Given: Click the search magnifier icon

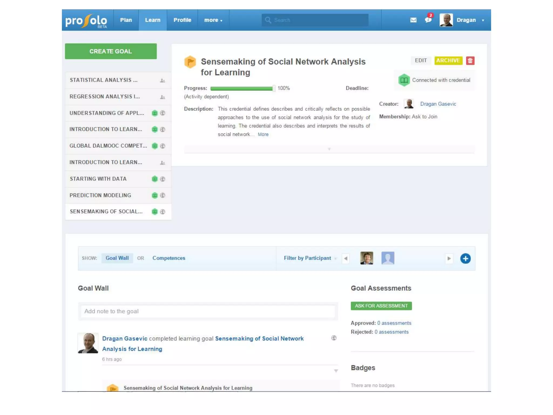Looking at the screenshot, I should (x=268, y=20).
